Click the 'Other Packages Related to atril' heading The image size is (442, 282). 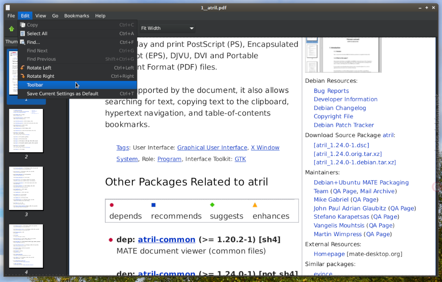(x=186, y=182)
